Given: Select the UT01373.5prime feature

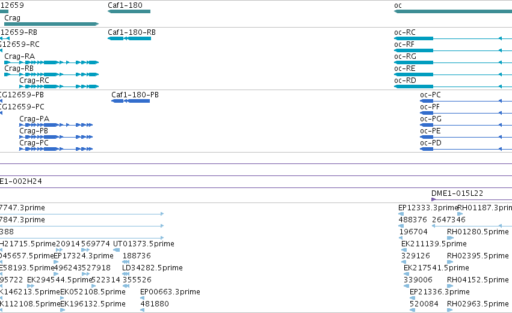Looking at the screenshot, I should 116,250.
